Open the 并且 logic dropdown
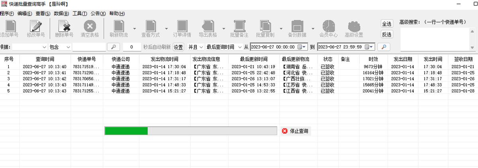This screenshot has height=168, width=478. 196,47
